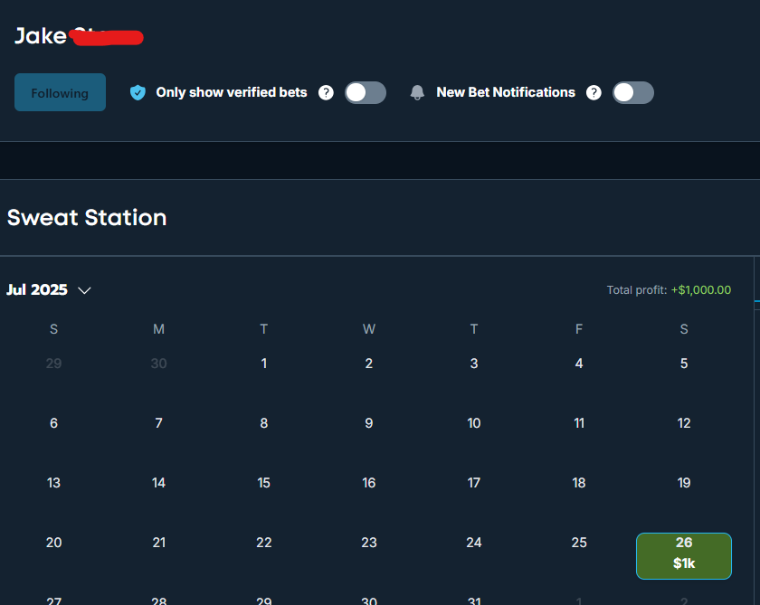Select day 24 on calendar

pyautogui.click(x=474, y=542)
